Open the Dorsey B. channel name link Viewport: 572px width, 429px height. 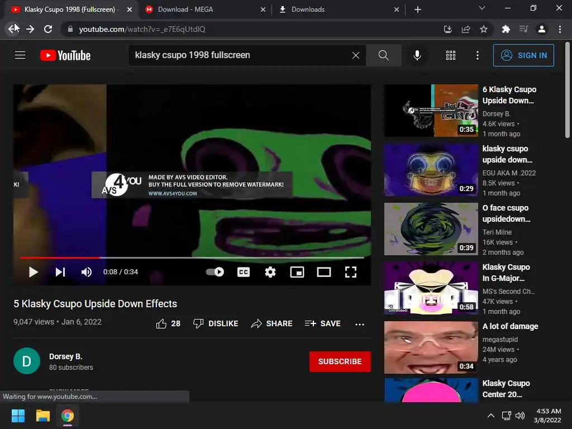point(66,356)
